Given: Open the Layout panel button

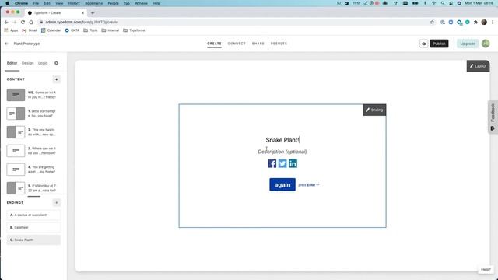Looking at the screenshot, I should (x=478, y=66).
